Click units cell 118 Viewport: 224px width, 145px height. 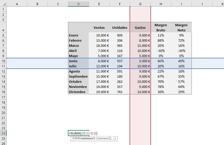pos(120,51)
